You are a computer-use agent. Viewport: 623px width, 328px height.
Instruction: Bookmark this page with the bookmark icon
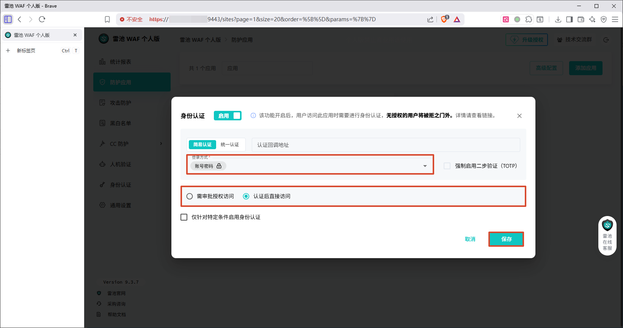[x=107, y=19]
